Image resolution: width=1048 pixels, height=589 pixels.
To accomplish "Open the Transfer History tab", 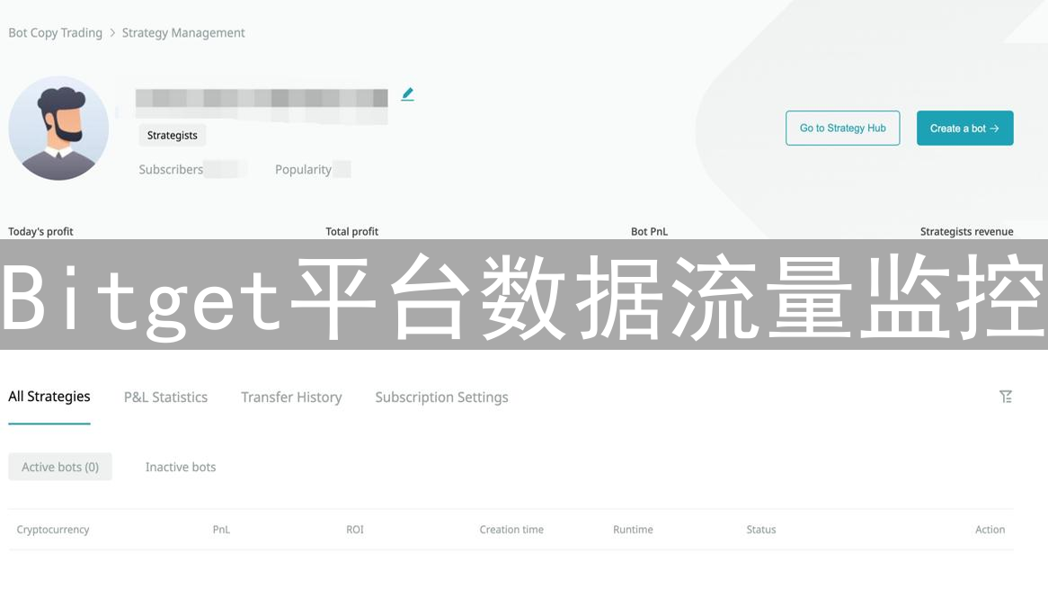I will pyautogui.click(x=291, y=397).
